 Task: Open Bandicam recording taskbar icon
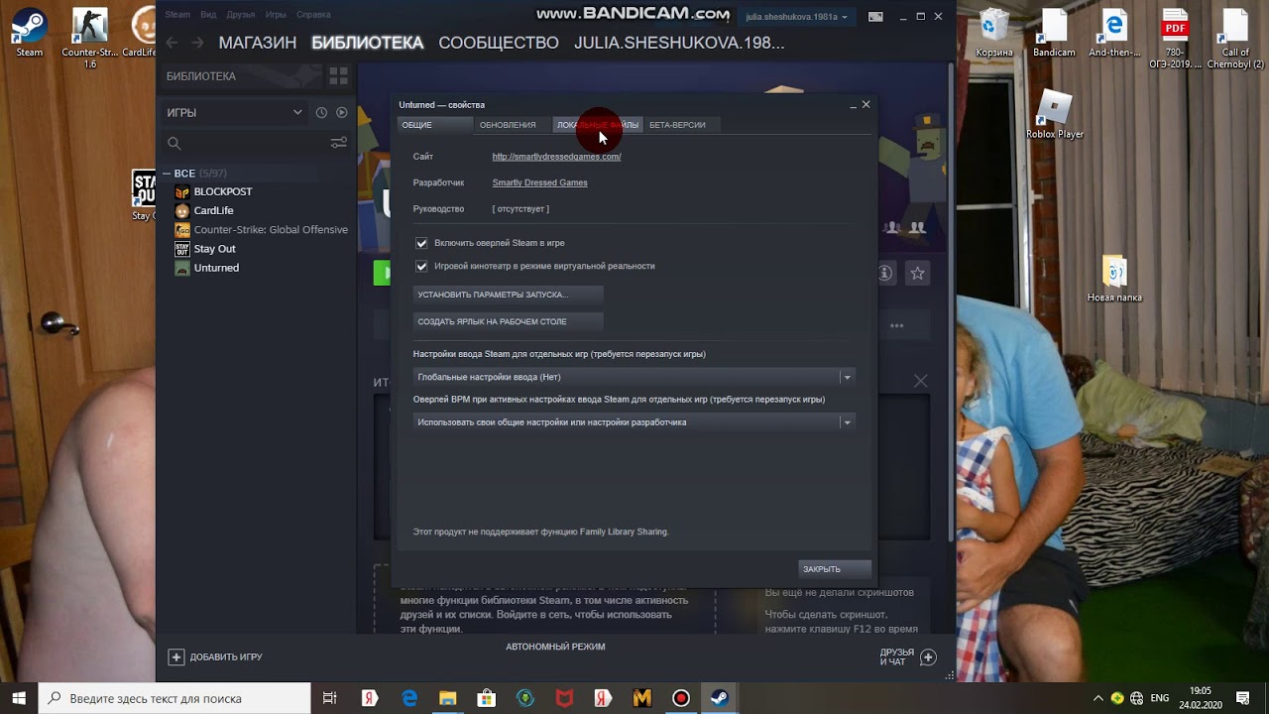point(681,698)
